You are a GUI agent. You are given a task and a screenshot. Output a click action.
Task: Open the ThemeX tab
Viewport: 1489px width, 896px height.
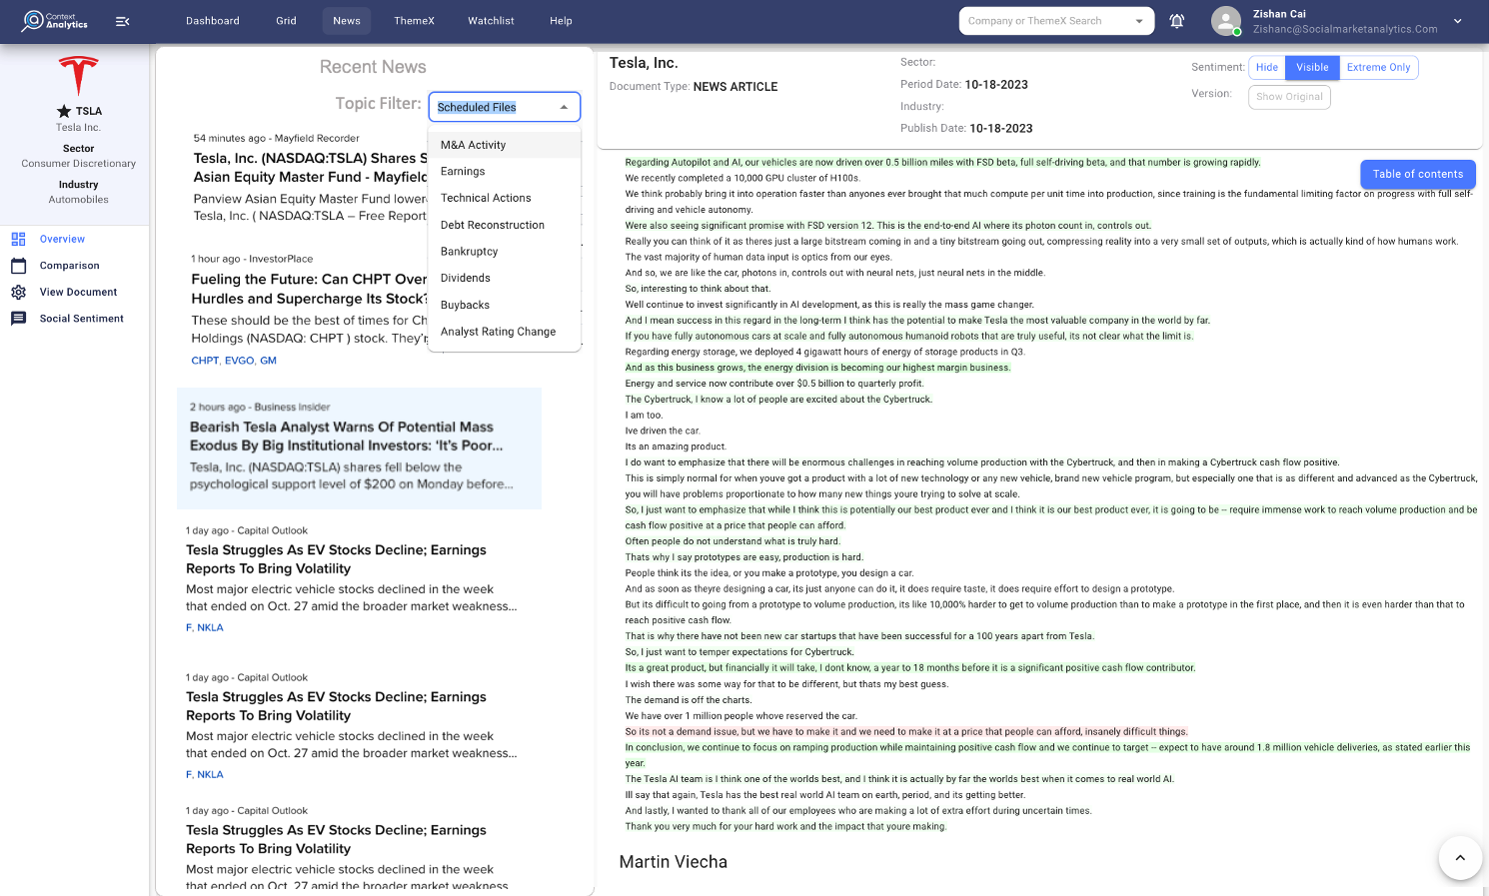(x=414, y=21)
